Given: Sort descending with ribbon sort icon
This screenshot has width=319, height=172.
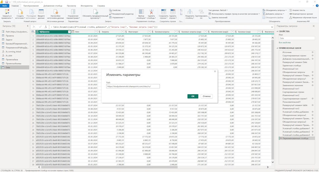Looking at the screenshot, I should 181,14.
